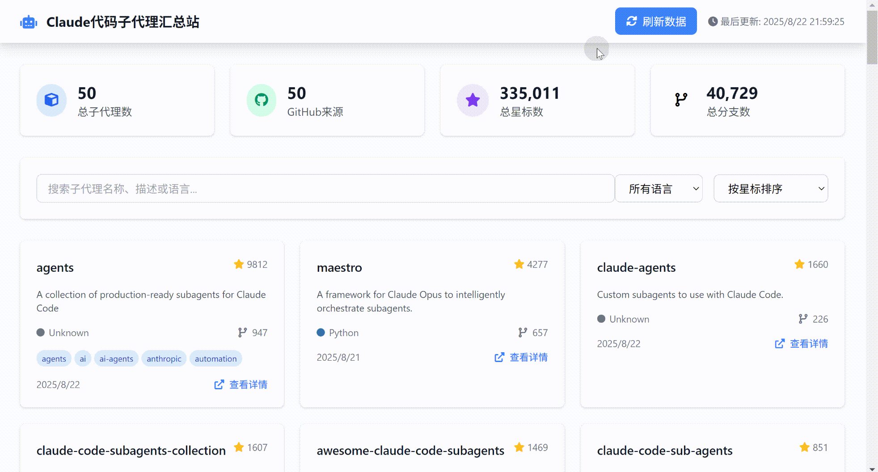878x472 pixels.
Task: Click the star icon on awesome-claude-code-subagents card
Action: pos(519,447)
